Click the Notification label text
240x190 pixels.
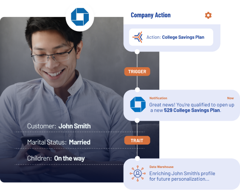tap(158, 98)
